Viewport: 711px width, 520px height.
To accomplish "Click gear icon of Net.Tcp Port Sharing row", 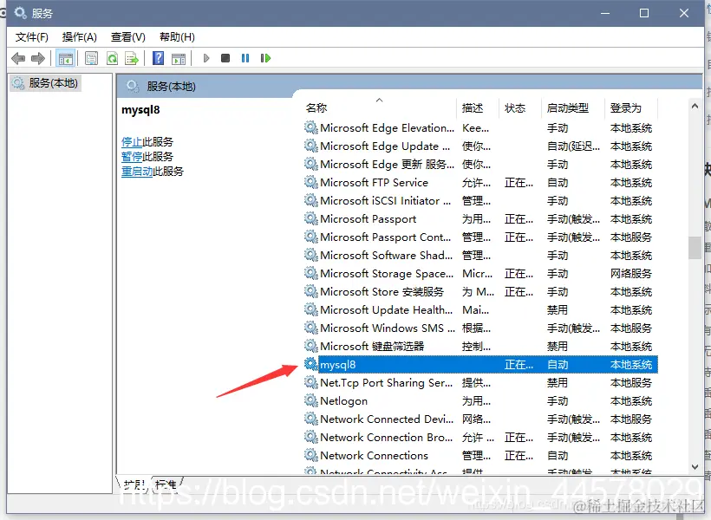I will click(x=310, y=382).
